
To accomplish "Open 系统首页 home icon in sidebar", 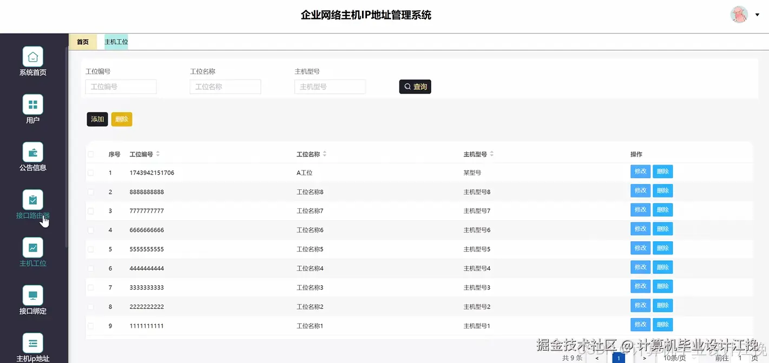I will pos(33,57).
